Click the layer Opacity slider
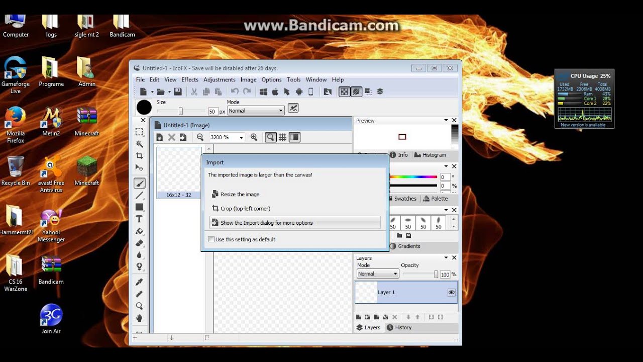The image size is (643, 362). coord(420,274)
